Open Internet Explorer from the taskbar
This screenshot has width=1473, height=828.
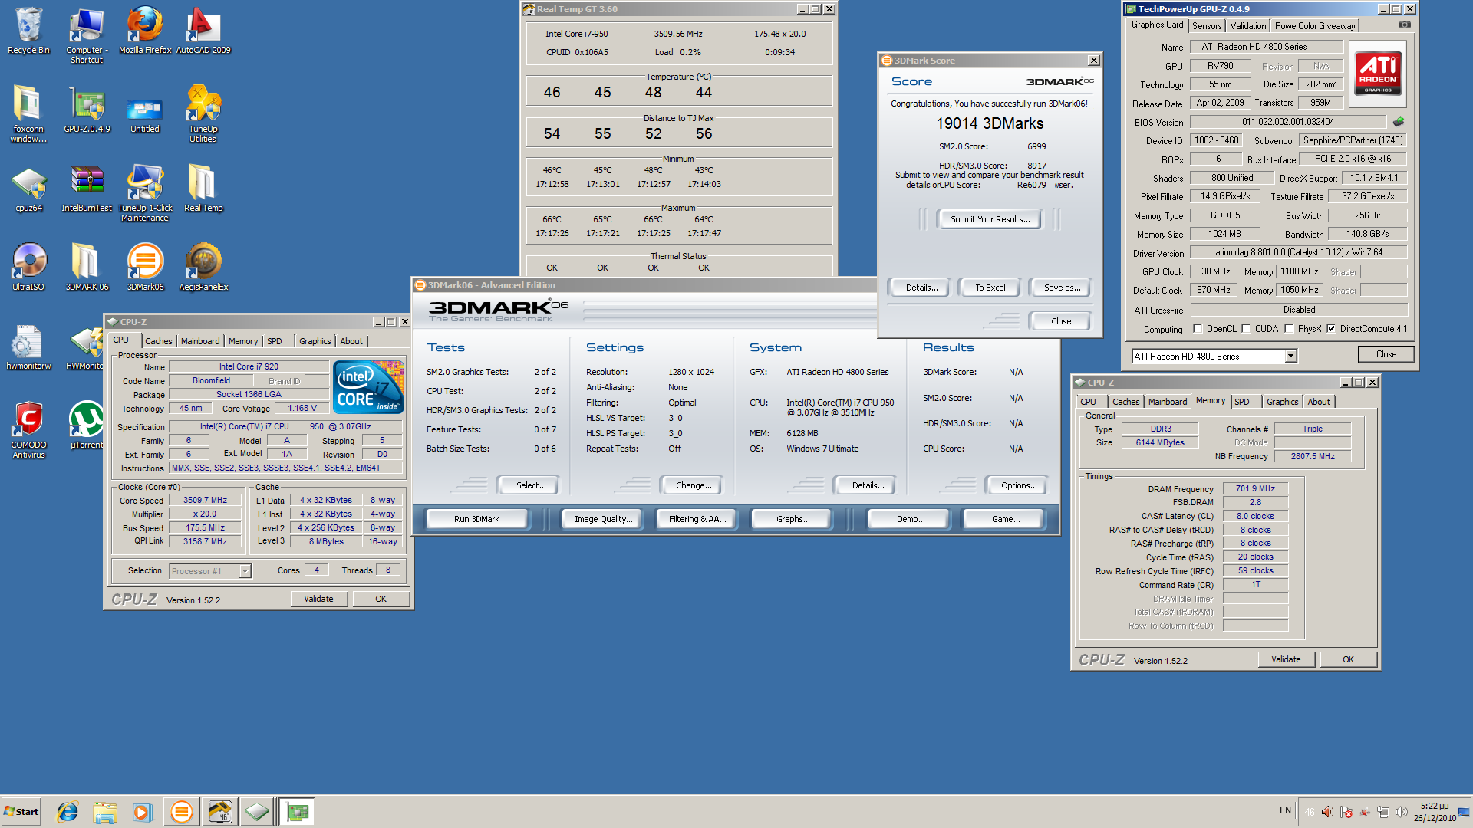[x=68, y=812]
